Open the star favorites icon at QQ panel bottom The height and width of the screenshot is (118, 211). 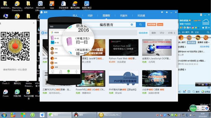click(189, 92)
